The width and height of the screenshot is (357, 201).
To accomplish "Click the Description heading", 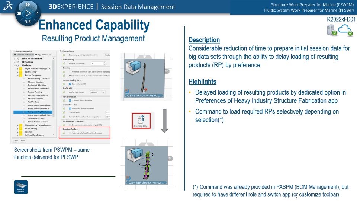I will click(204, 40).
